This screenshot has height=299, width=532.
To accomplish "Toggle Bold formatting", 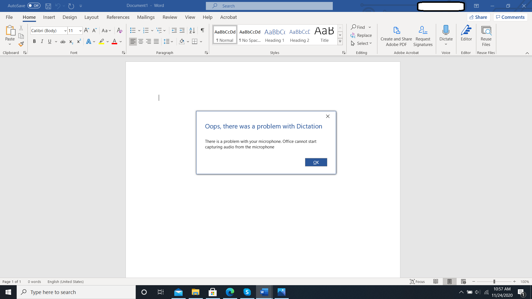I will click(34, 42).
